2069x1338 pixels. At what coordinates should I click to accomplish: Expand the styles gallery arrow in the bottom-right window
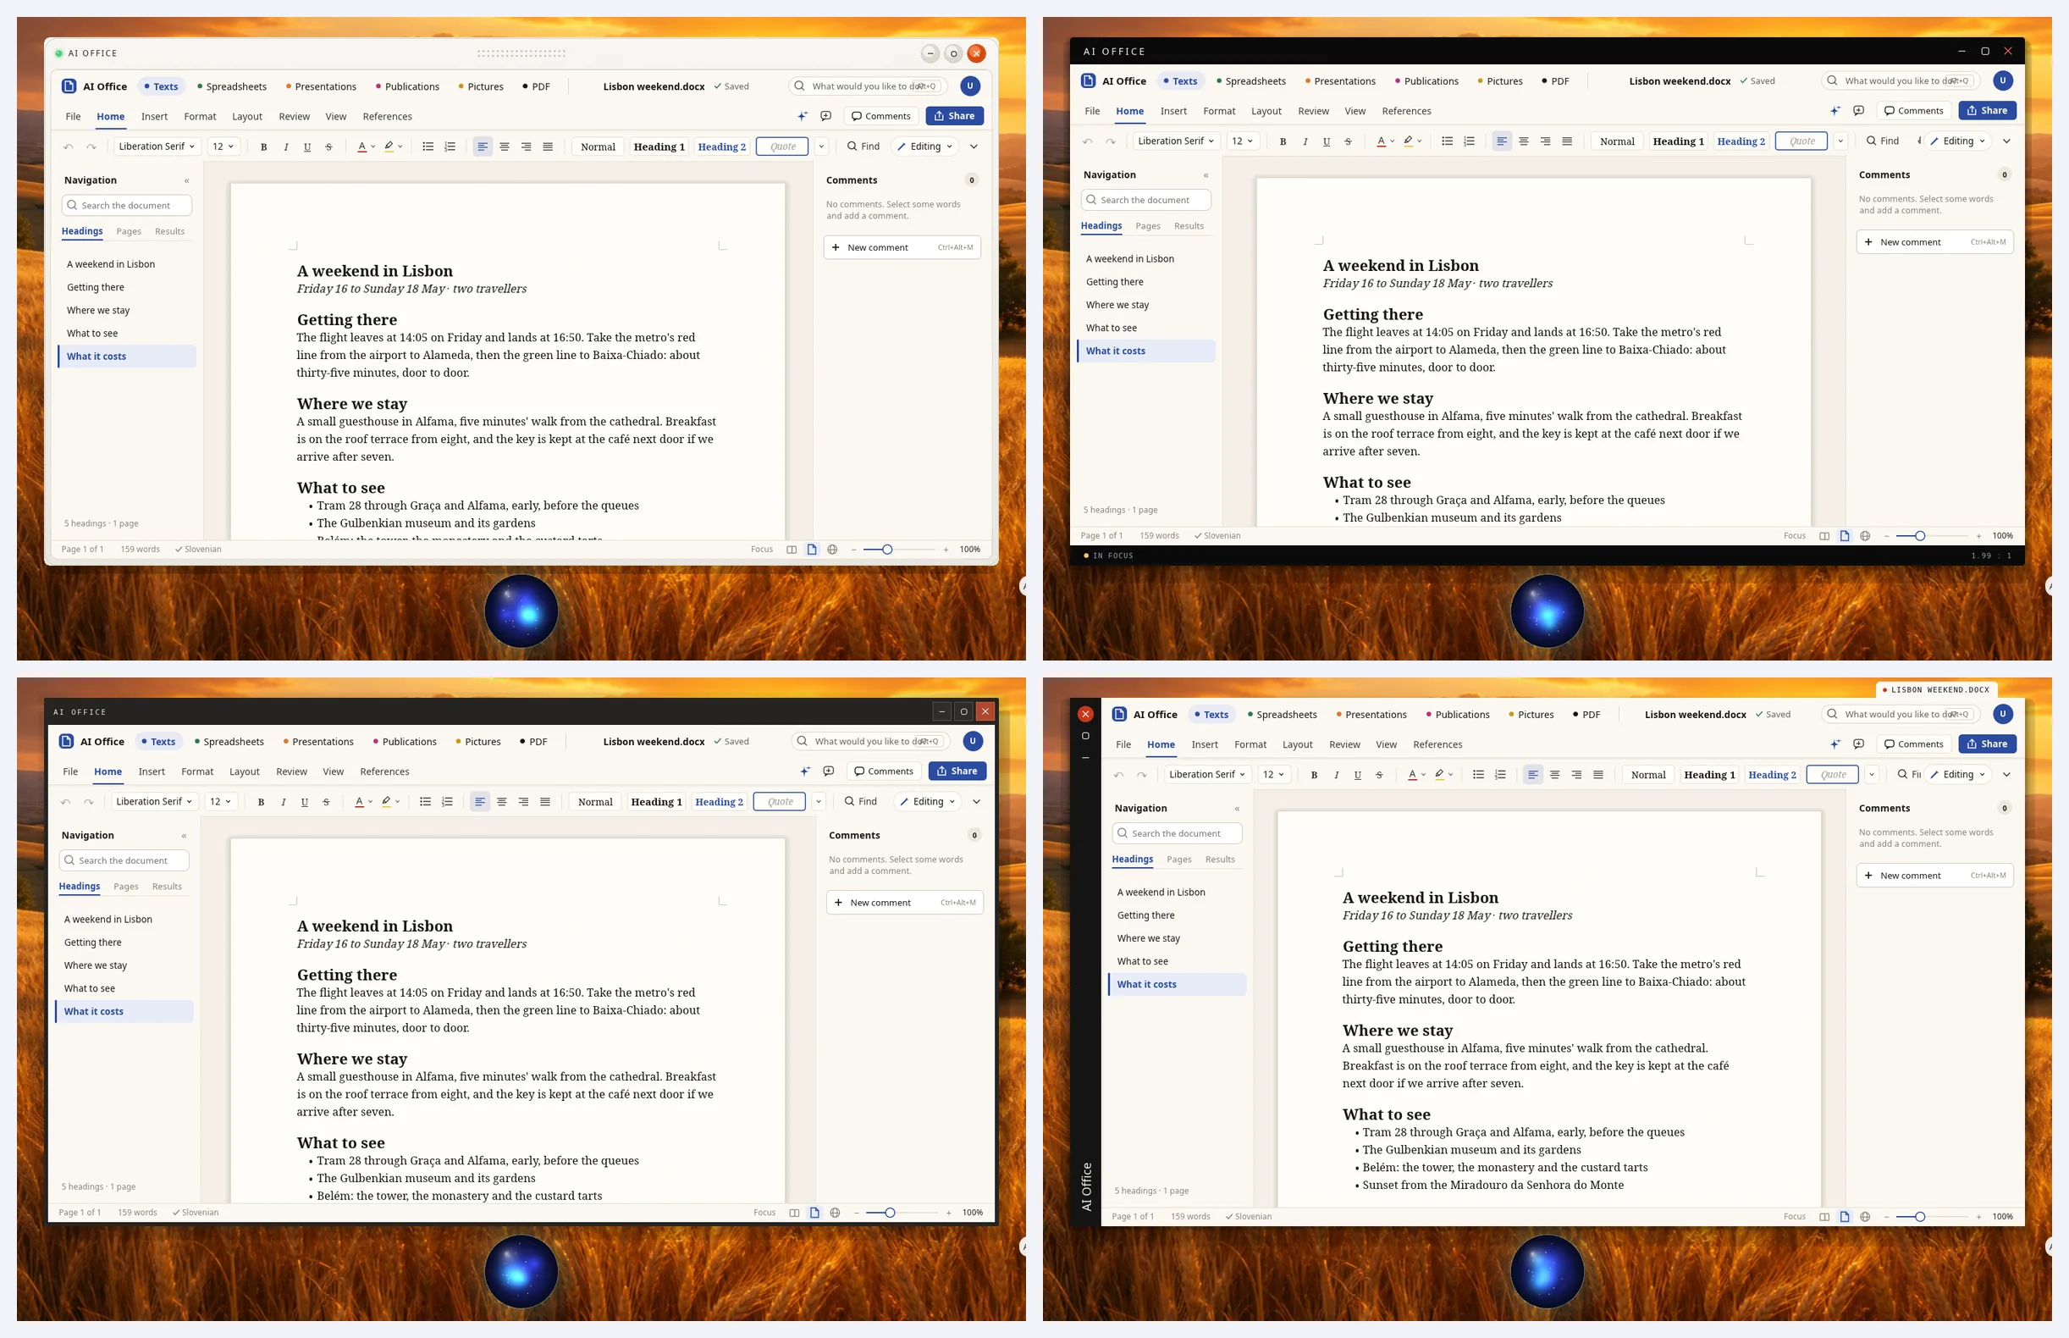[1872, 775]
